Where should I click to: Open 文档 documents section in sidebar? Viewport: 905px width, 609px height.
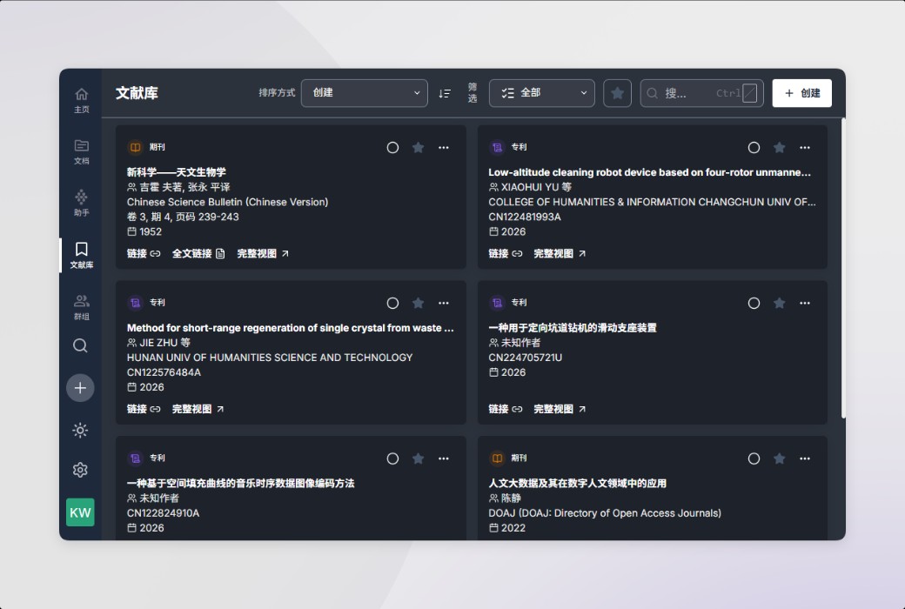click(82, 152)
